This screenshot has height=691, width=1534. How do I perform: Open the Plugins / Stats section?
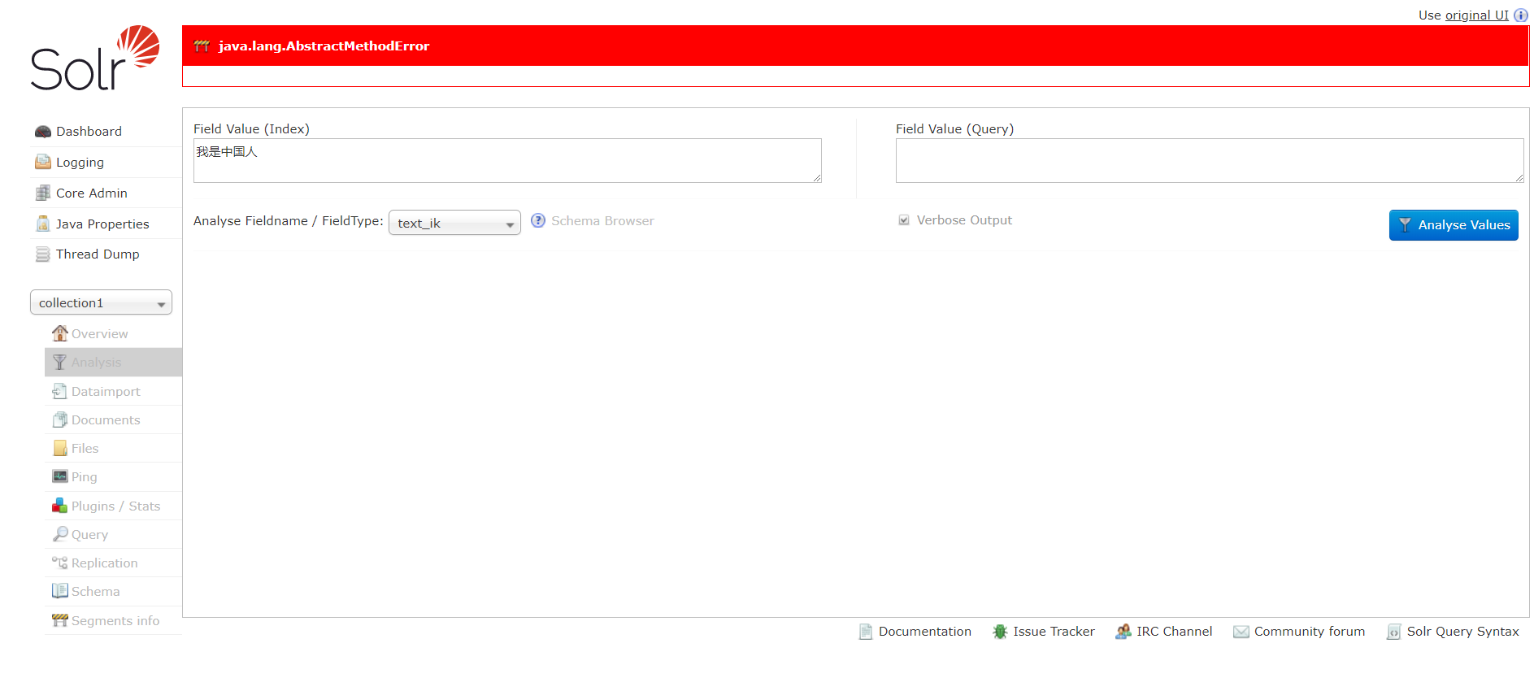(x=115, y=506)
